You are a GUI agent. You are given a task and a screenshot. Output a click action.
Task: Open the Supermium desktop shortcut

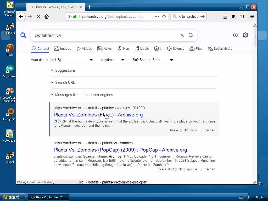[x=9, y=71]
